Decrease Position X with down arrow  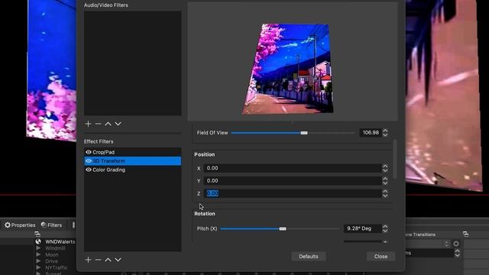(x=385, y=170)
